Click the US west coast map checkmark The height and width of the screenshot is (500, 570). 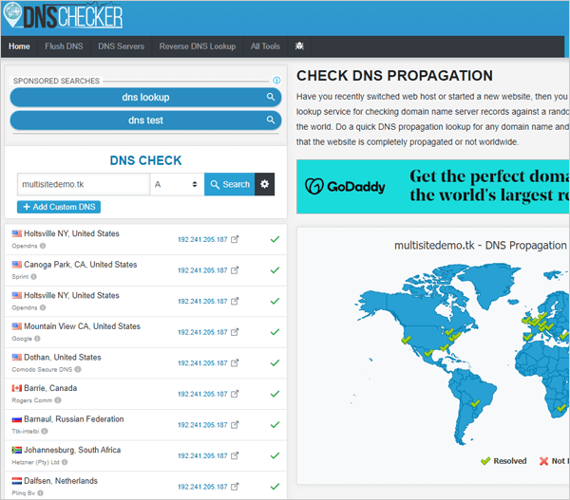406,340
